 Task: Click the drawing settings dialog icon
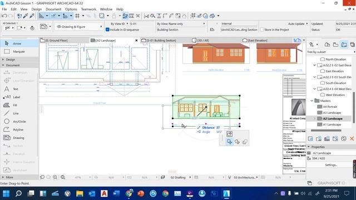coord(43,27)
